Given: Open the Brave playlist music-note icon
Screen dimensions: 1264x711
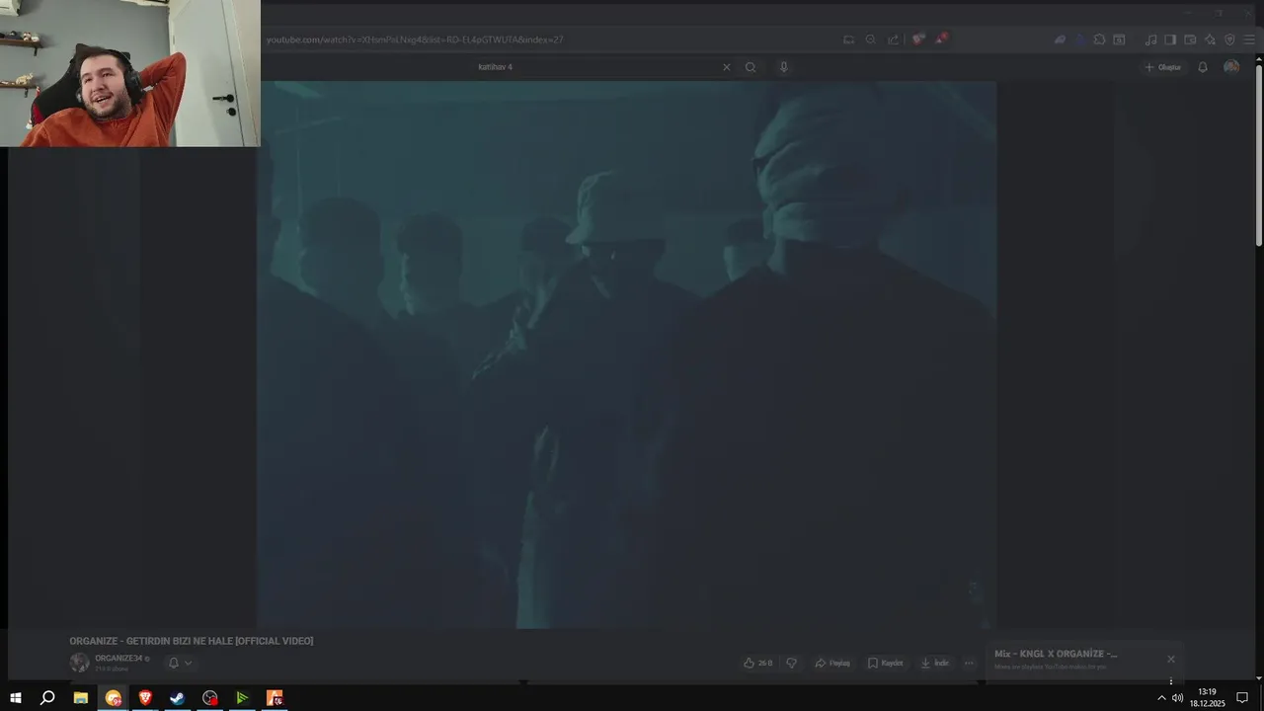Looking at the screenshot, I should (x=1150, y=39).
